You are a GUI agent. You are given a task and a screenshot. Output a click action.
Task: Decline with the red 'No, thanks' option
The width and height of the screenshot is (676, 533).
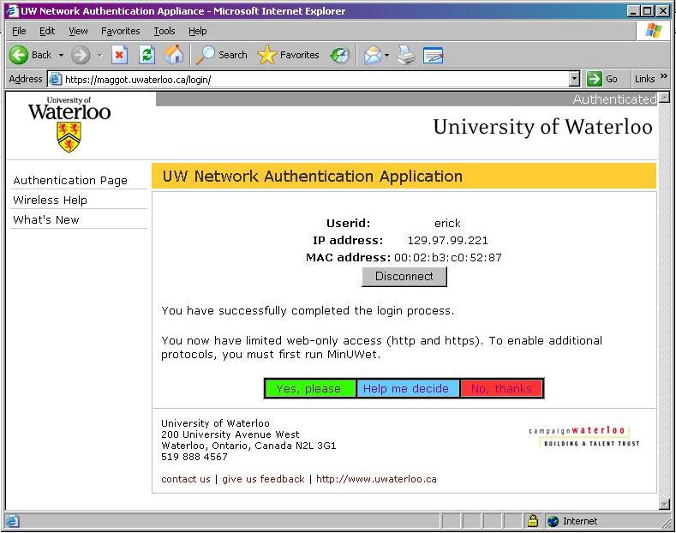click(501, 388)
